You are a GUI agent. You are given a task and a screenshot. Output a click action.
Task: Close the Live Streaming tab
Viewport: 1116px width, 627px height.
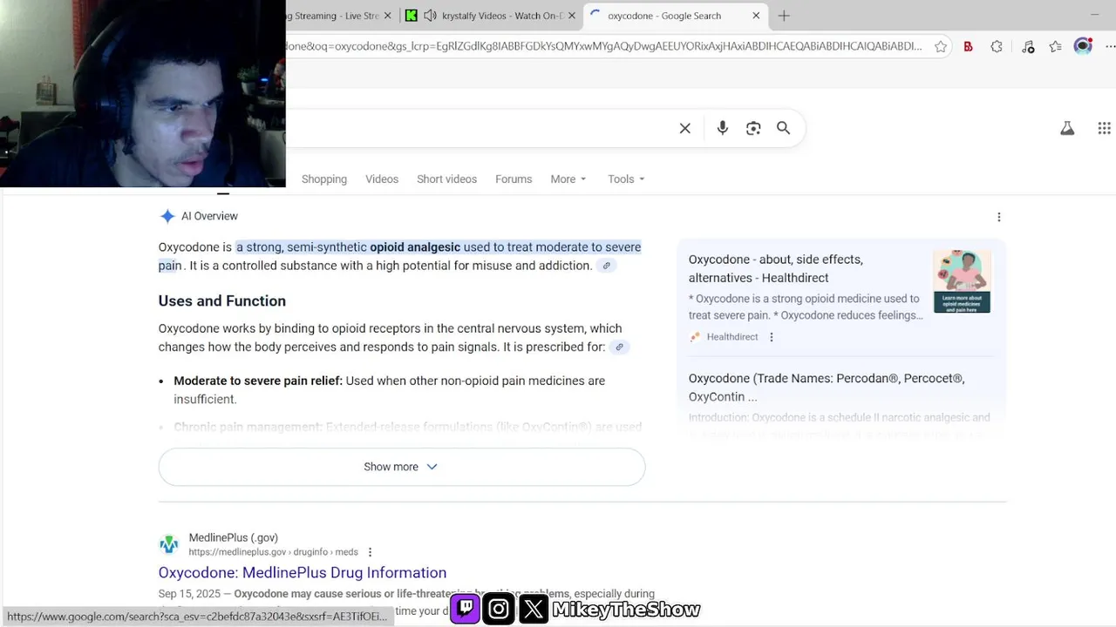point(388,16)
